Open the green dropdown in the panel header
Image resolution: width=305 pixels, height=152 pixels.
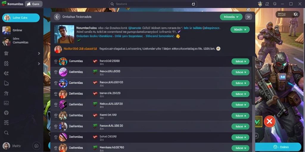pyautogui.click(x=231, y=17)
